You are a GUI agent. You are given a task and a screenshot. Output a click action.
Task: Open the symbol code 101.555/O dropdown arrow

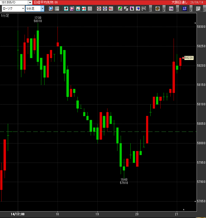pos(30,2)
